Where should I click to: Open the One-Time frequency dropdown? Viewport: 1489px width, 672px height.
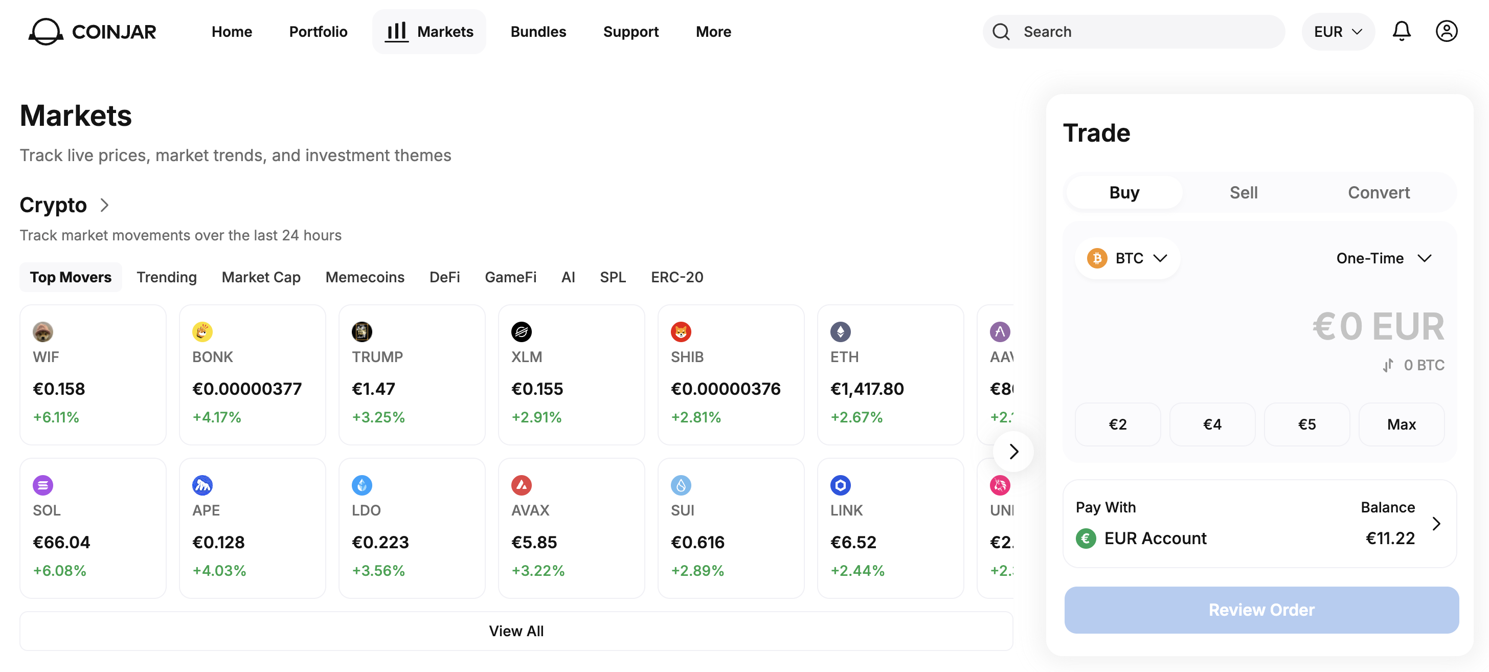1384,258
